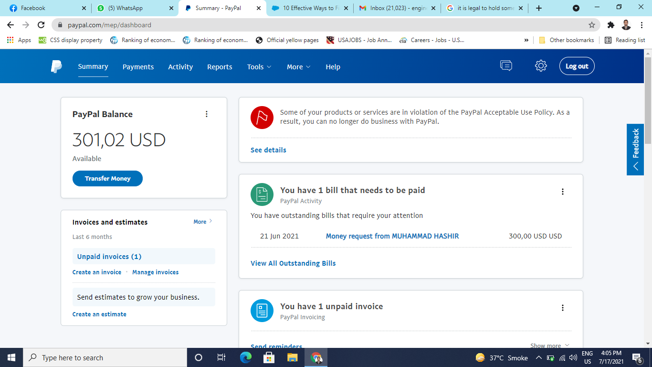Open USAJOBS bookmark
The width and height of the screenshot is (652, 367).
tap(359, 40)
